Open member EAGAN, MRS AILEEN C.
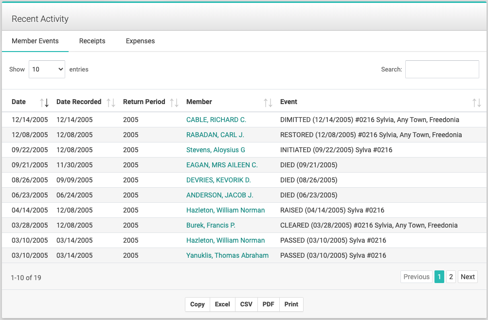 tap(222, 165)
